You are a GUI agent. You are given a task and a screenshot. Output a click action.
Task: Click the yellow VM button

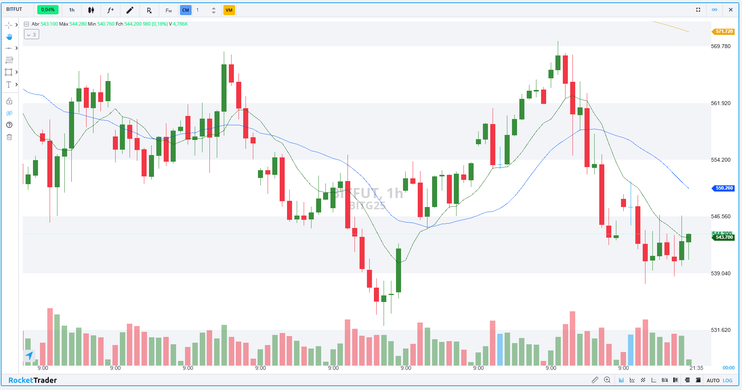[229, 10]
